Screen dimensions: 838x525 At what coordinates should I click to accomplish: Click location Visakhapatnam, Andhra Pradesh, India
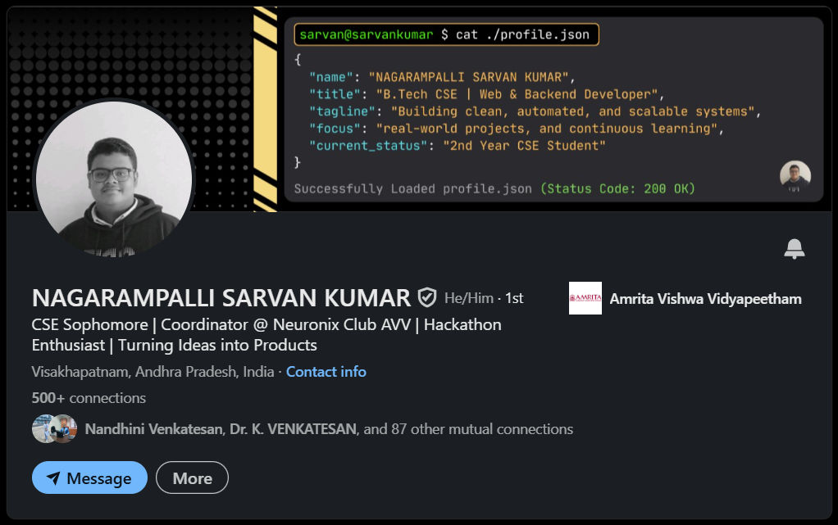pyautogui.click(x=153, y=372)
